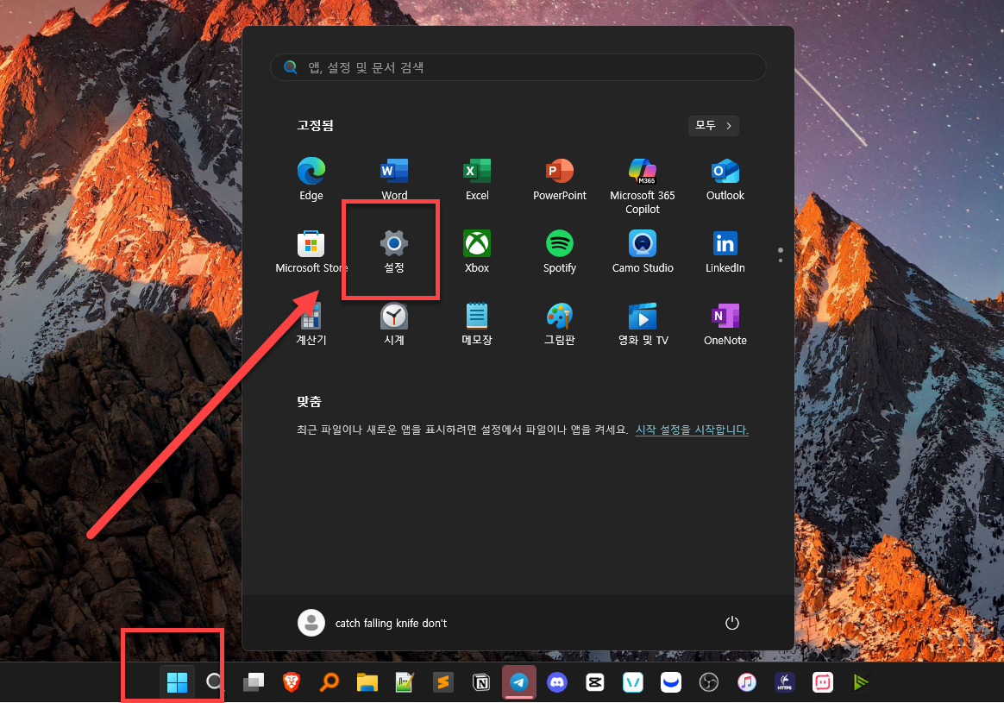
Task: Launch OBS Studio from taskbar
Action: point(709,682)
